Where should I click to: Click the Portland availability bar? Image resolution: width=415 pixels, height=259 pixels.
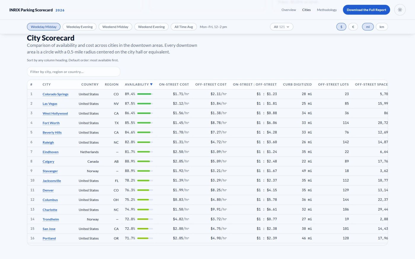coord(145,238)
